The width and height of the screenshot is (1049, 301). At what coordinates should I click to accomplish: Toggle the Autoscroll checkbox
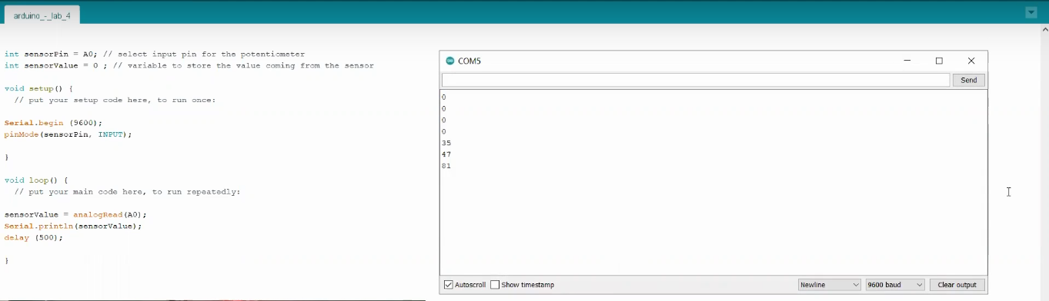tap(449, 285)
